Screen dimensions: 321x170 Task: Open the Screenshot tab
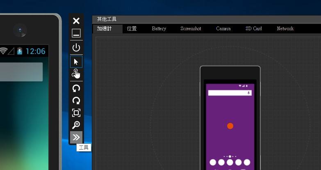[x=191, y=29]
